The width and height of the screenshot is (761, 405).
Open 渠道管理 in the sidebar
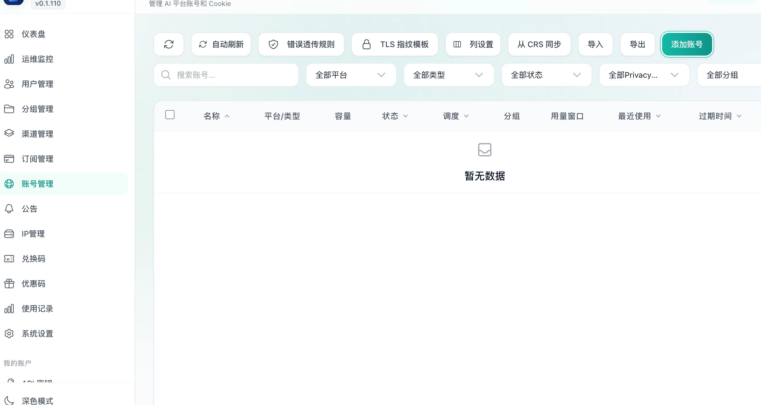click(37, 134)
